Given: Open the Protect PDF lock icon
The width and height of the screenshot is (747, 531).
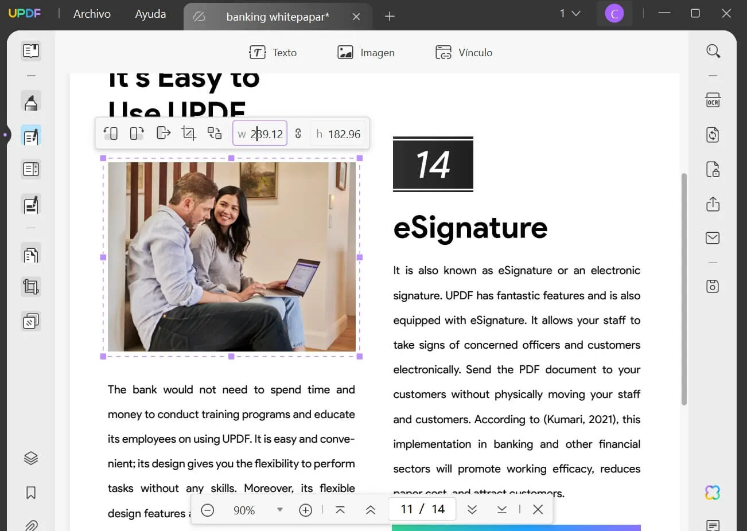Looking at the screenshot, I should [713, 169].
